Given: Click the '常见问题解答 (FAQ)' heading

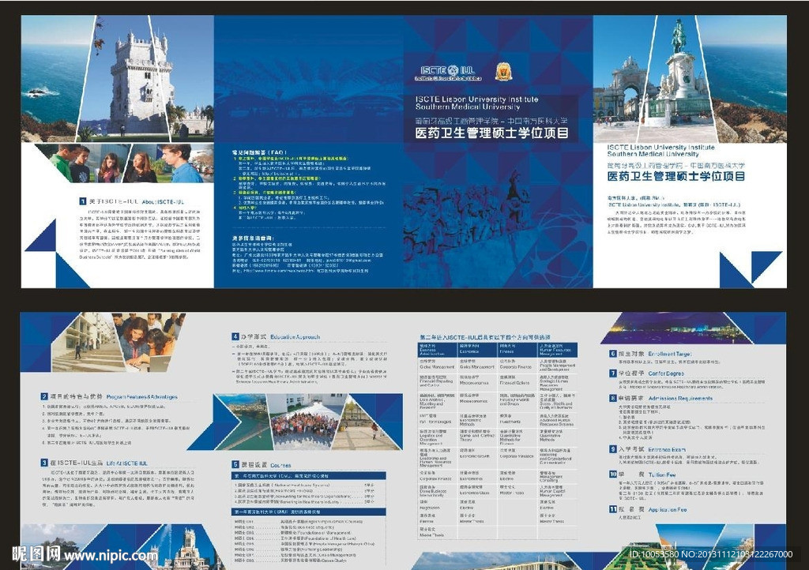Looking at the screenshot, I should (x=258, y=152).
